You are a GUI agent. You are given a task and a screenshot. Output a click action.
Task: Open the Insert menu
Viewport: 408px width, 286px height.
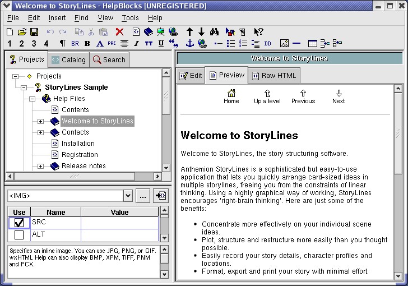coord(57,18)
